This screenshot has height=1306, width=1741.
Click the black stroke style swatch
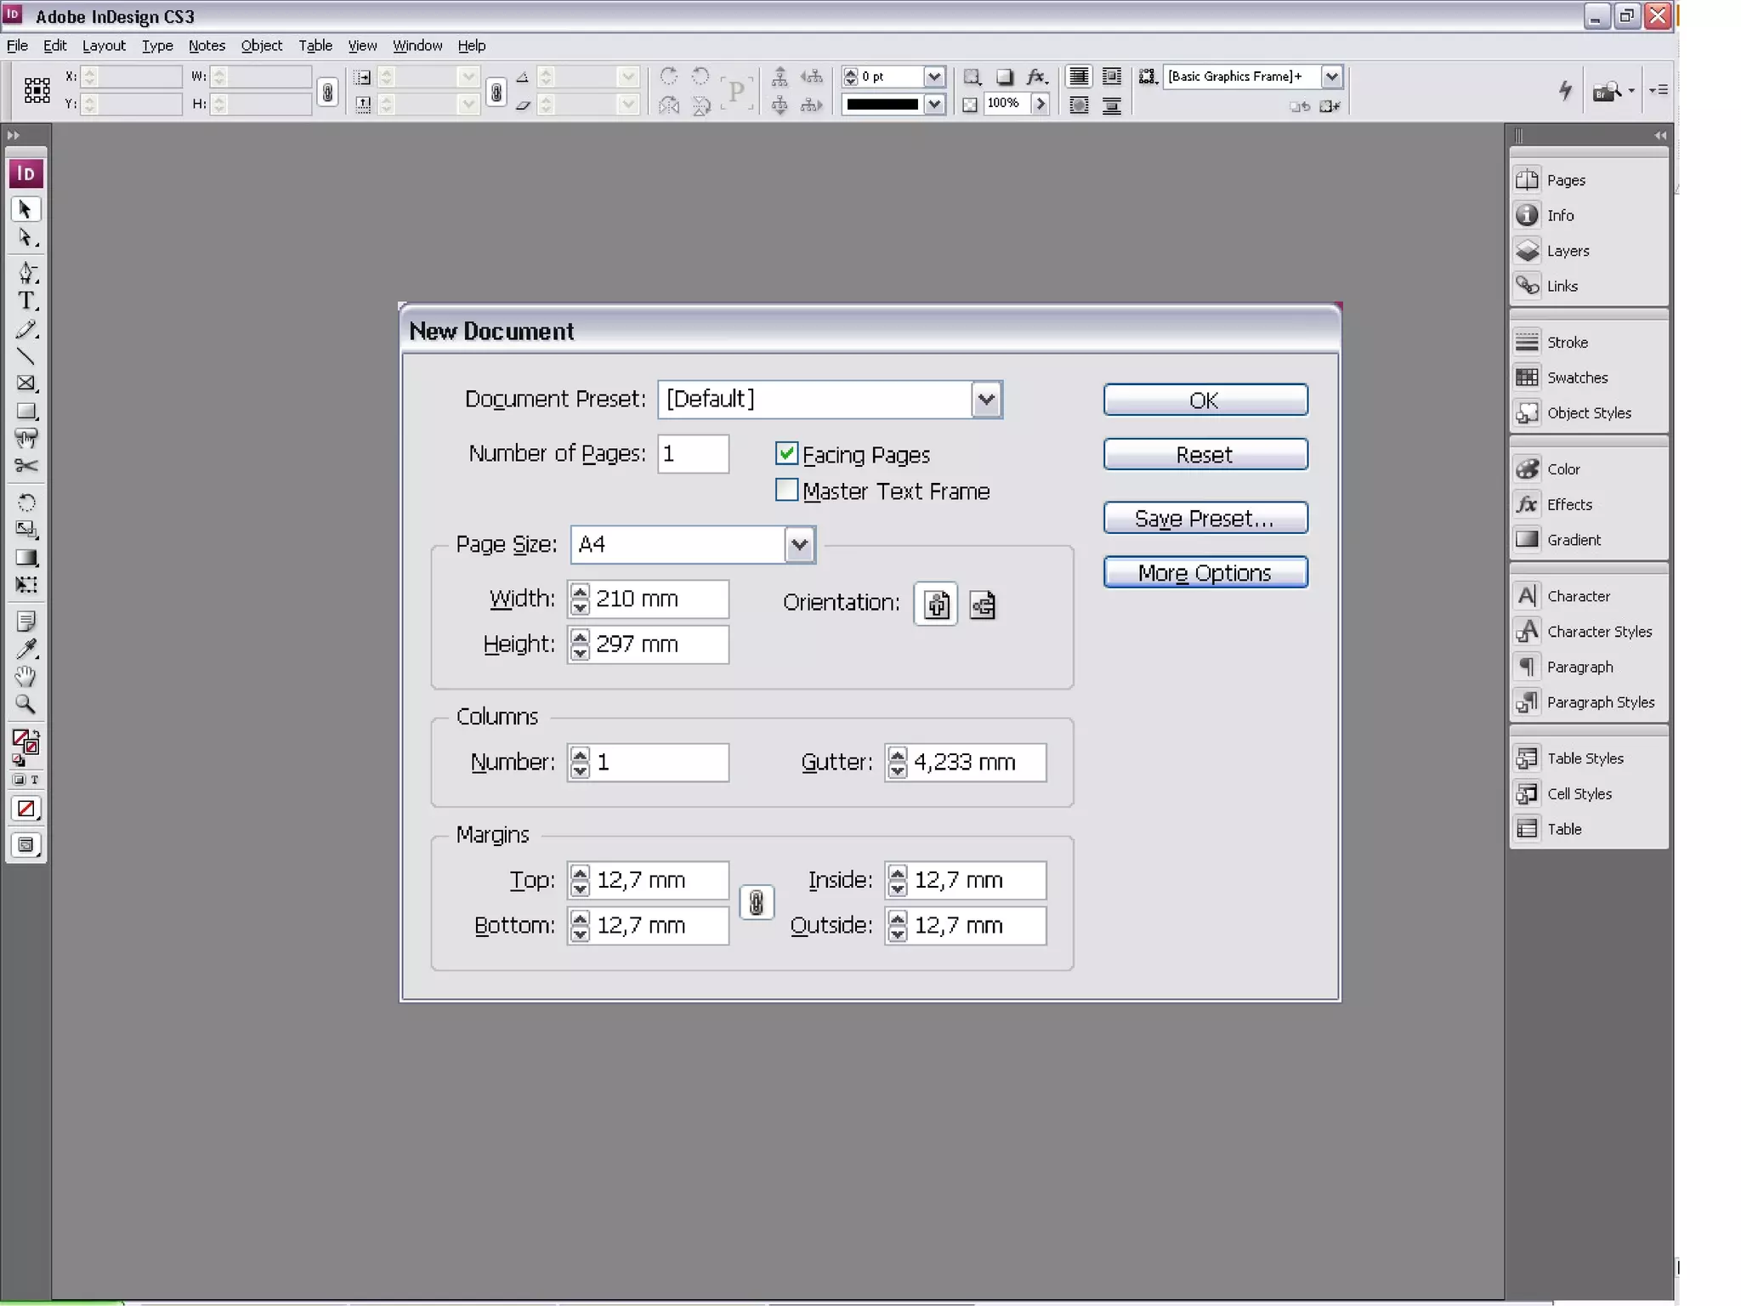pyautogui.click(x=882, y=105)
